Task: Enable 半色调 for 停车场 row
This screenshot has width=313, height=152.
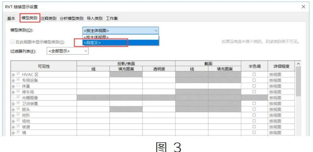Action: (254, 92)
